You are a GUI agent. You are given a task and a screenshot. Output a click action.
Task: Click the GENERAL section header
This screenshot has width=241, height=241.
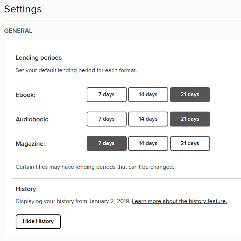[18, 31]
